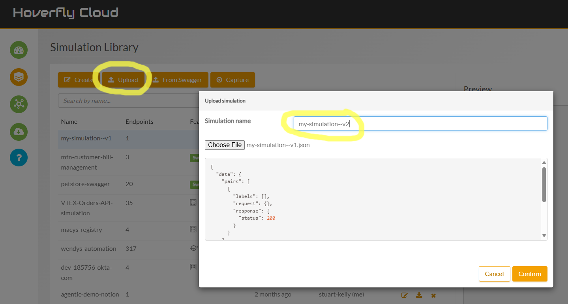Viewport: 568px width, 304px height.
Task: Click the Upload button
Action: [123, 80]
